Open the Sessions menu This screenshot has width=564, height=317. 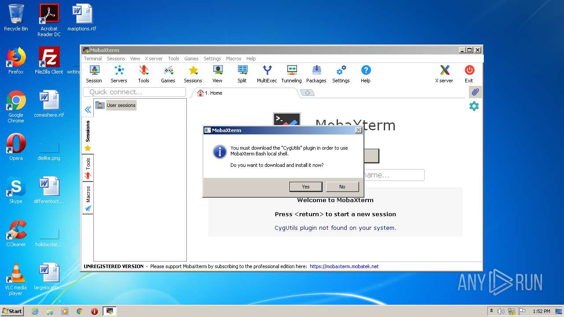point(116,59)
